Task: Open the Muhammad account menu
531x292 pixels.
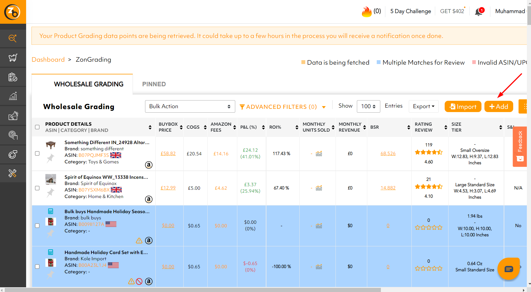Action: point(510,11)
